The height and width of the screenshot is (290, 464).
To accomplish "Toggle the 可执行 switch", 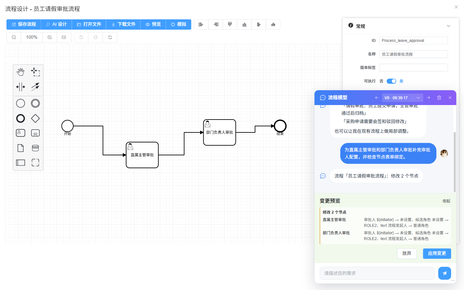I will point(391,81).
